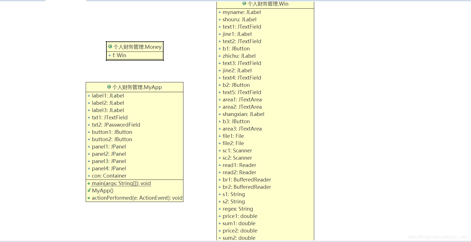
Task: Click the field icon beside text5: JTextField
Action: click(220, 92)
